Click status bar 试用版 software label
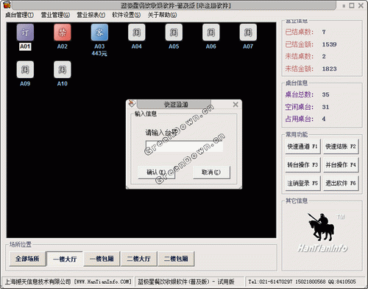Viewport: 368px width, 289px height. (186, 282)
